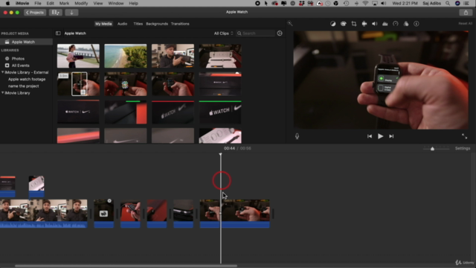Open the color correction palette tool
The height and width of the screenshot is (268, 476).
point(344,24)
